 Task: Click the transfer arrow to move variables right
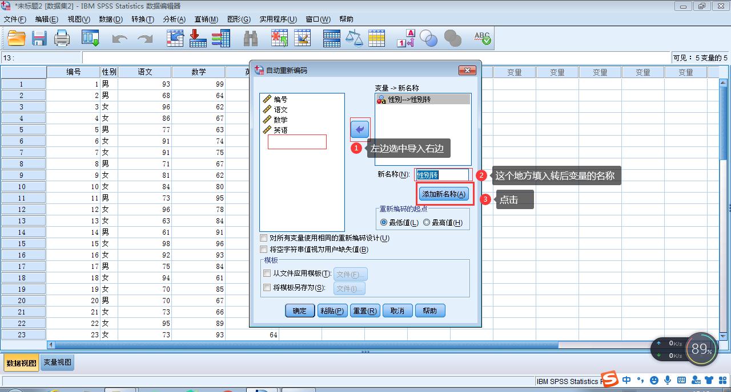click(x=359, y=129)
